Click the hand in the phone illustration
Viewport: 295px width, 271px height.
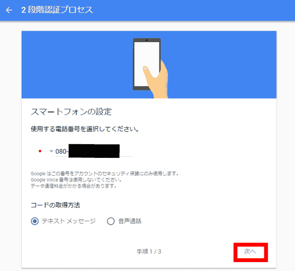156,81
